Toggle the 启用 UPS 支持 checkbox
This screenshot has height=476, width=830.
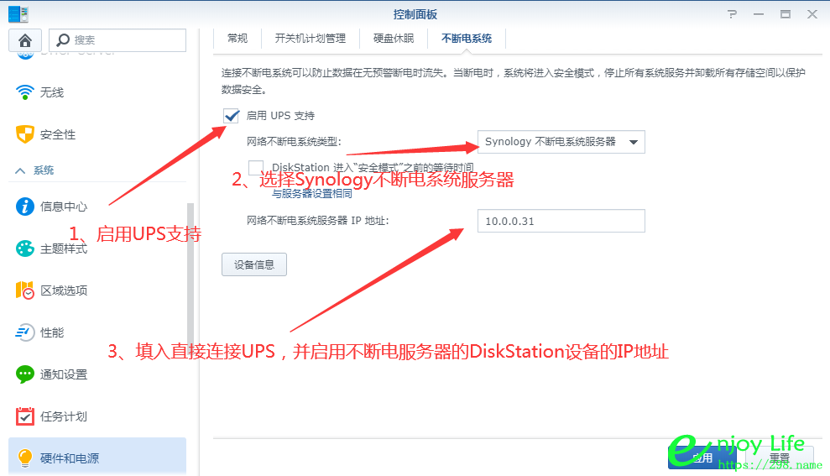(x=232, y=115)
